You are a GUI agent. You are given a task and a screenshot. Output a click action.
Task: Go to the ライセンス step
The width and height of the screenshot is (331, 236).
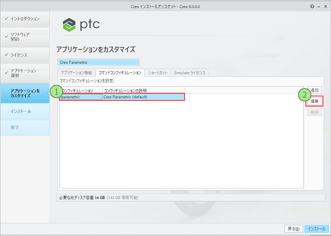tap(25, 55)
